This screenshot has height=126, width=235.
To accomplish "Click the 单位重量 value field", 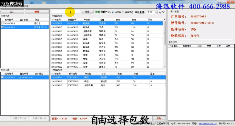I will click(151, 12).
